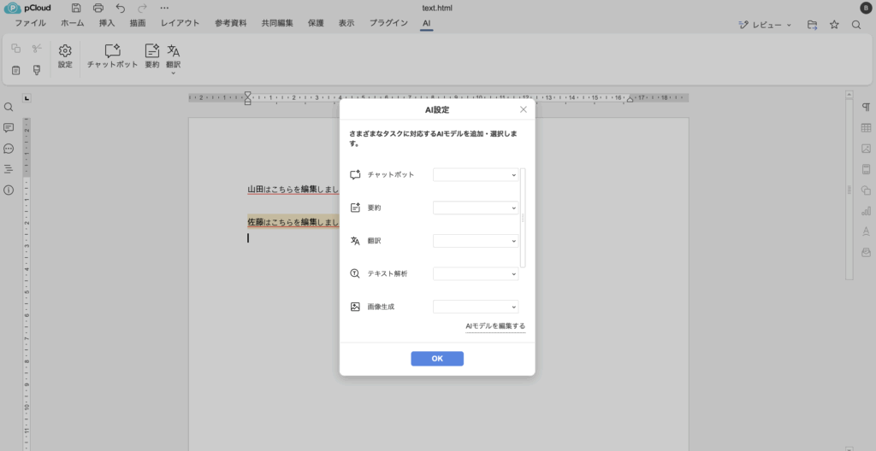Open Table settings in right sidebar

[x=866, y=128]
